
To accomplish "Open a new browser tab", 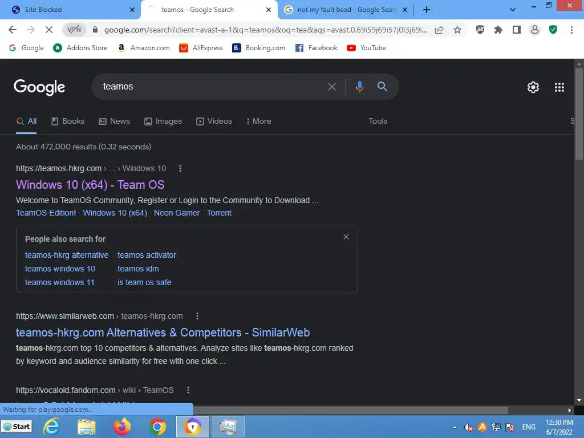I will click(427, 10).
